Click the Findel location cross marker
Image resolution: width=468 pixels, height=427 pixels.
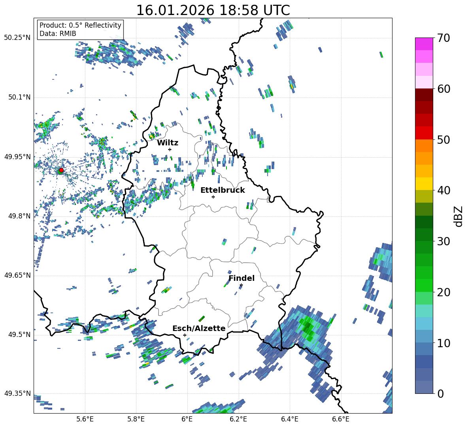pos(241,285)
